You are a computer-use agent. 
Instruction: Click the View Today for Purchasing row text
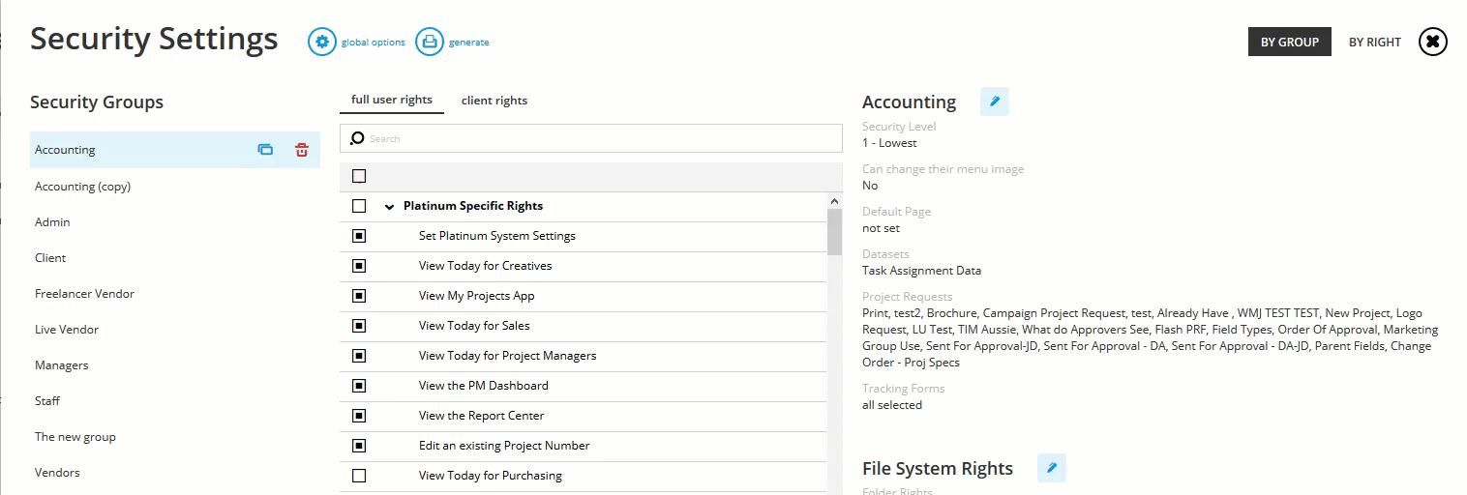click(x=491, y=476)
